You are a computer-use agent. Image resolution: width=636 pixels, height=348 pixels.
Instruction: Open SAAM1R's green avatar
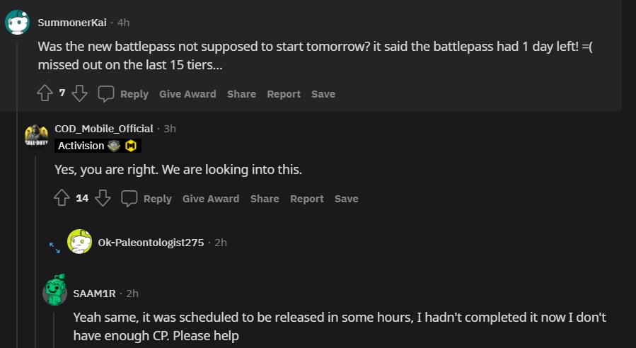pyautogui.click(x=54, y=289)
